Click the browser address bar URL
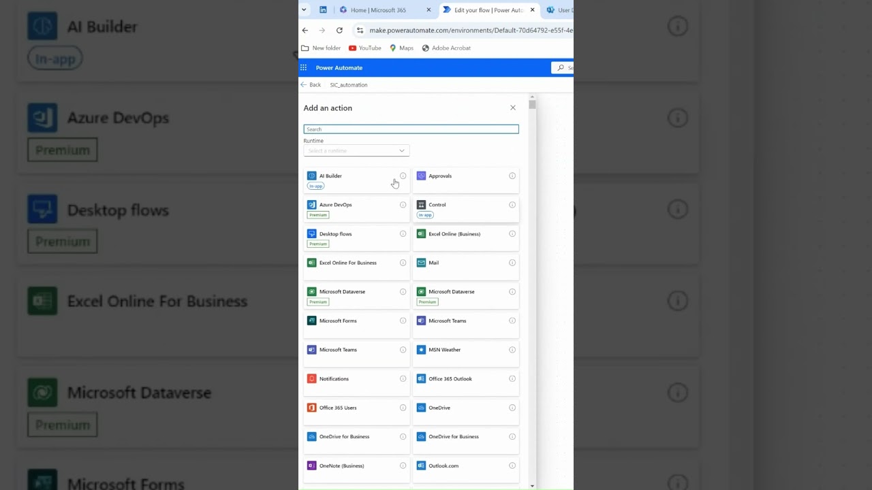The image size is (872, 490). point(471,30)
